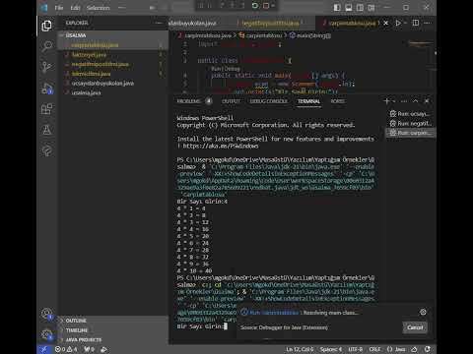This screenshot has height=354, width=473.
Task: Select carpimtablosu.java in Explorer list
Action: point(113,45)
